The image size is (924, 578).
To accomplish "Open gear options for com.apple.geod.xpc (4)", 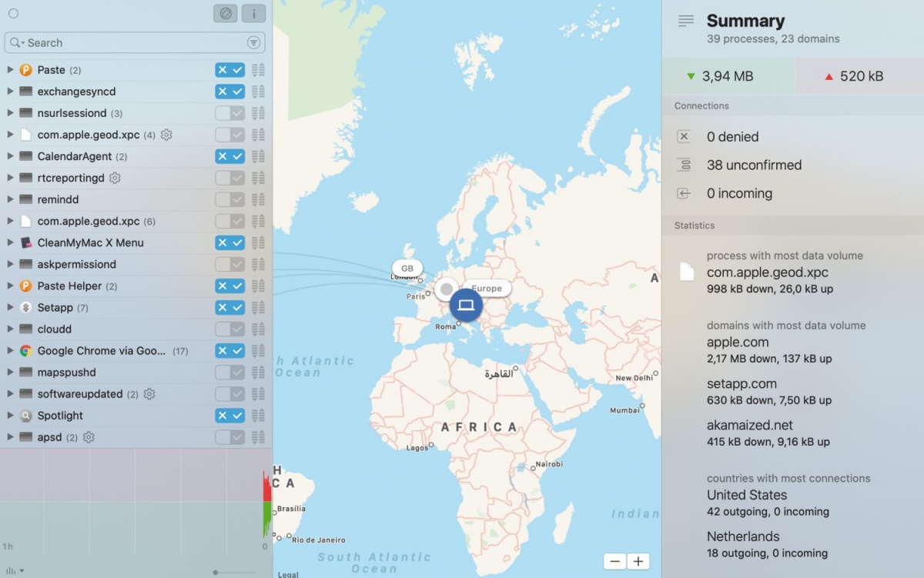I will tap(166, 135).
